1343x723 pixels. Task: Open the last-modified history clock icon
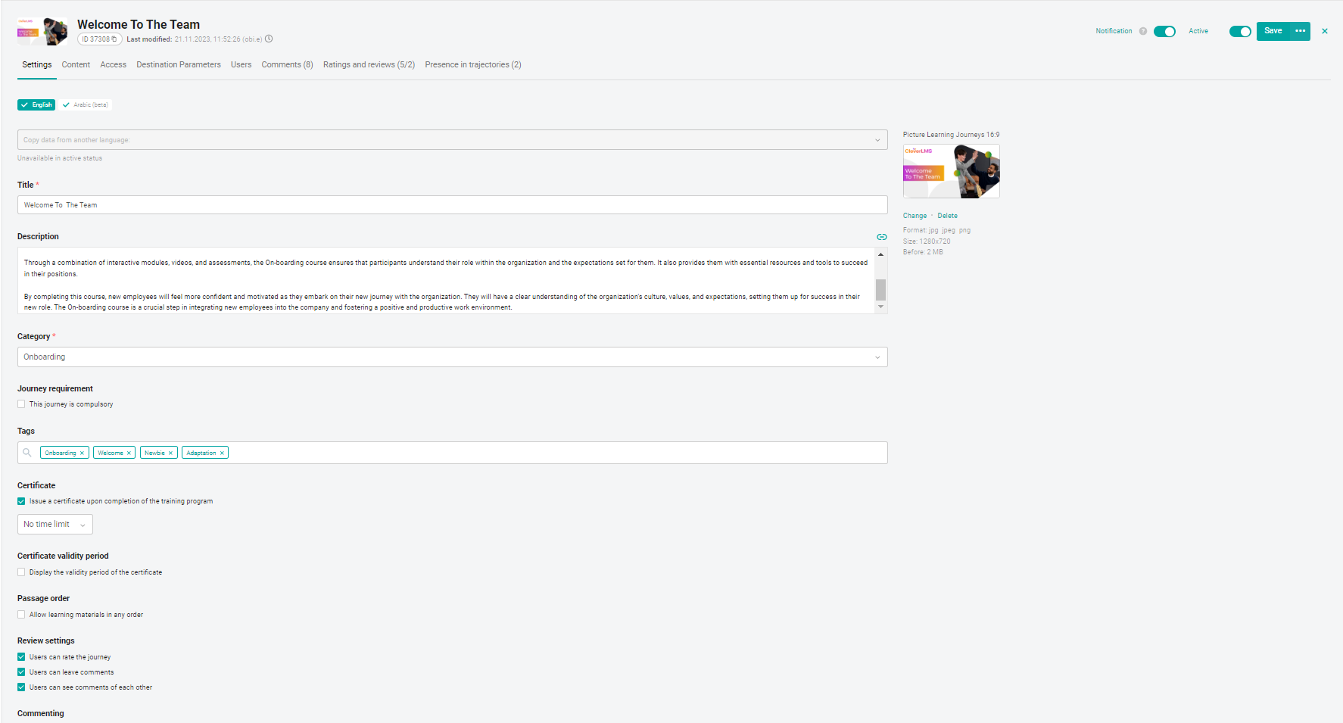click(269, 39)
